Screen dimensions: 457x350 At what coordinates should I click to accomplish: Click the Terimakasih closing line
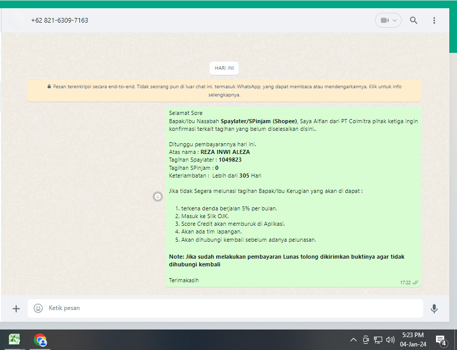tap(184, 280)
